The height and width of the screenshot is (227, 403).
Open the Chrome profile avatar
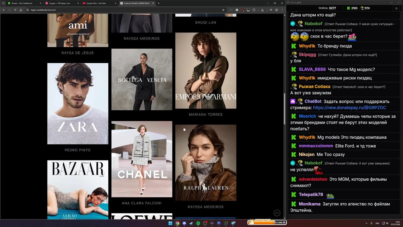276,10
